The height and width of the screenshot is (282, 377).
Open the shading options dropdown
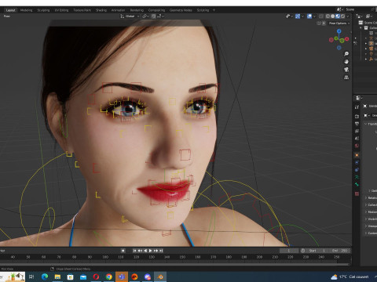[x=348, y=16]
